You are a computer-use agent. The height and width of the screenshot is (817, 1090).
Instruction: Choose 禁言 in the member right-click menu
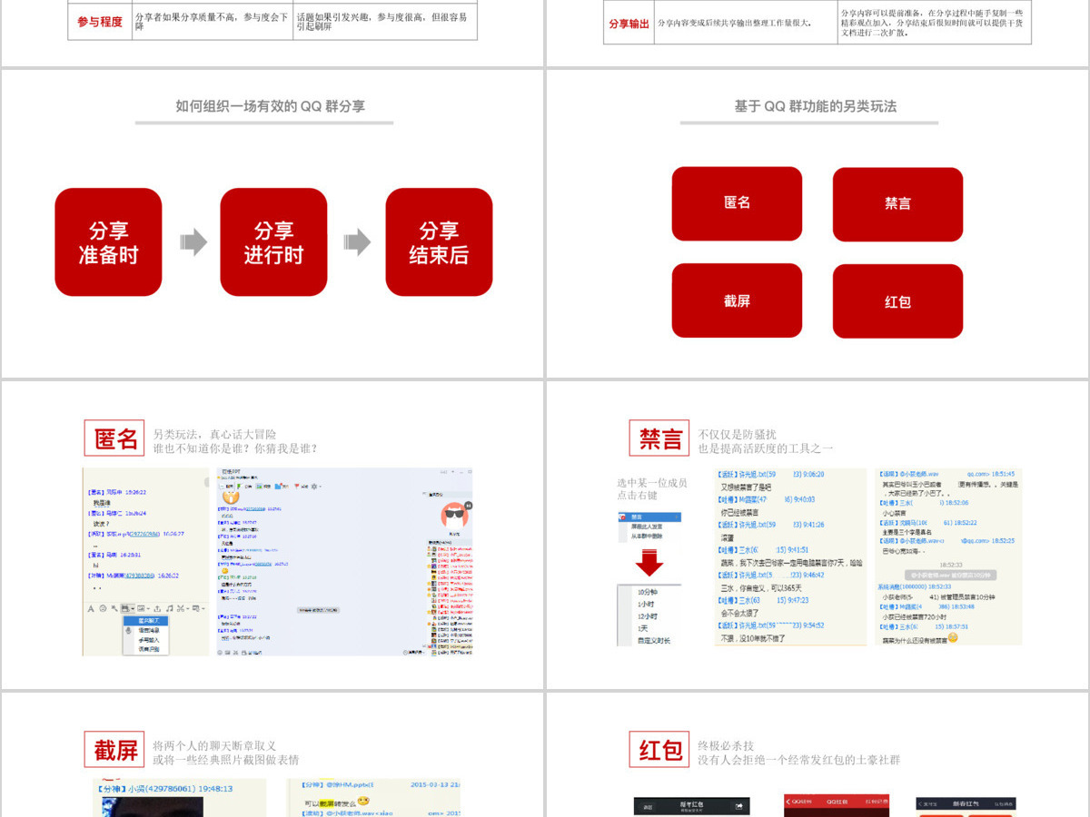click(649, 517)
